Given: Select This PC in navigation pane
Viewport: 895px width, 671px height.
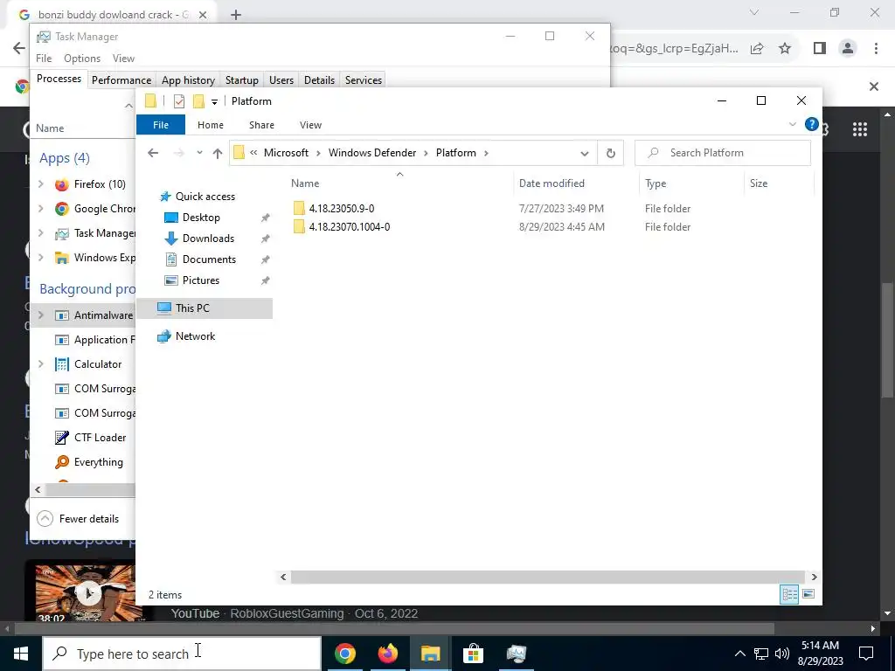Looking at the screenshot, I should tap(205, 308).
